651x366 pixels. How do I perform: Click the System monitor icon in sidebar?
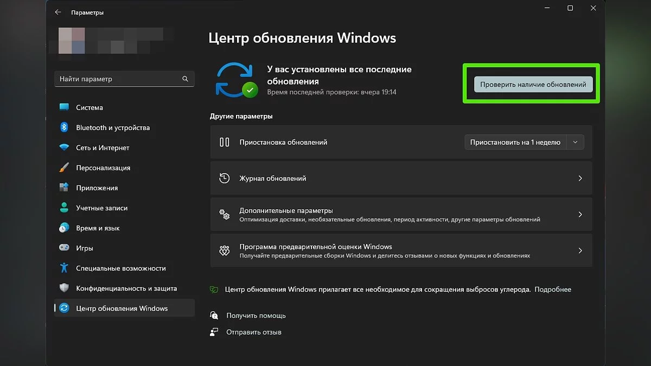pyautogui.click(x=65, y=107)
